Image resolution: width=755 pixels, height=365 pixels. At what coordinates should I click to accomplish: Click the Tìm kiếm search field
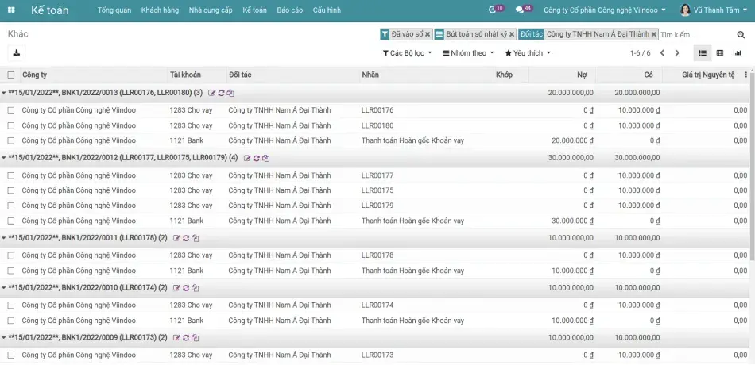click(x=695, y=35)
